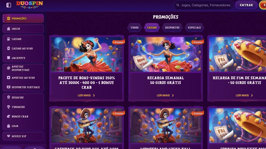Open Torneios trophy icon
This screenshot has width=266, height=149.
click(9, 107)
